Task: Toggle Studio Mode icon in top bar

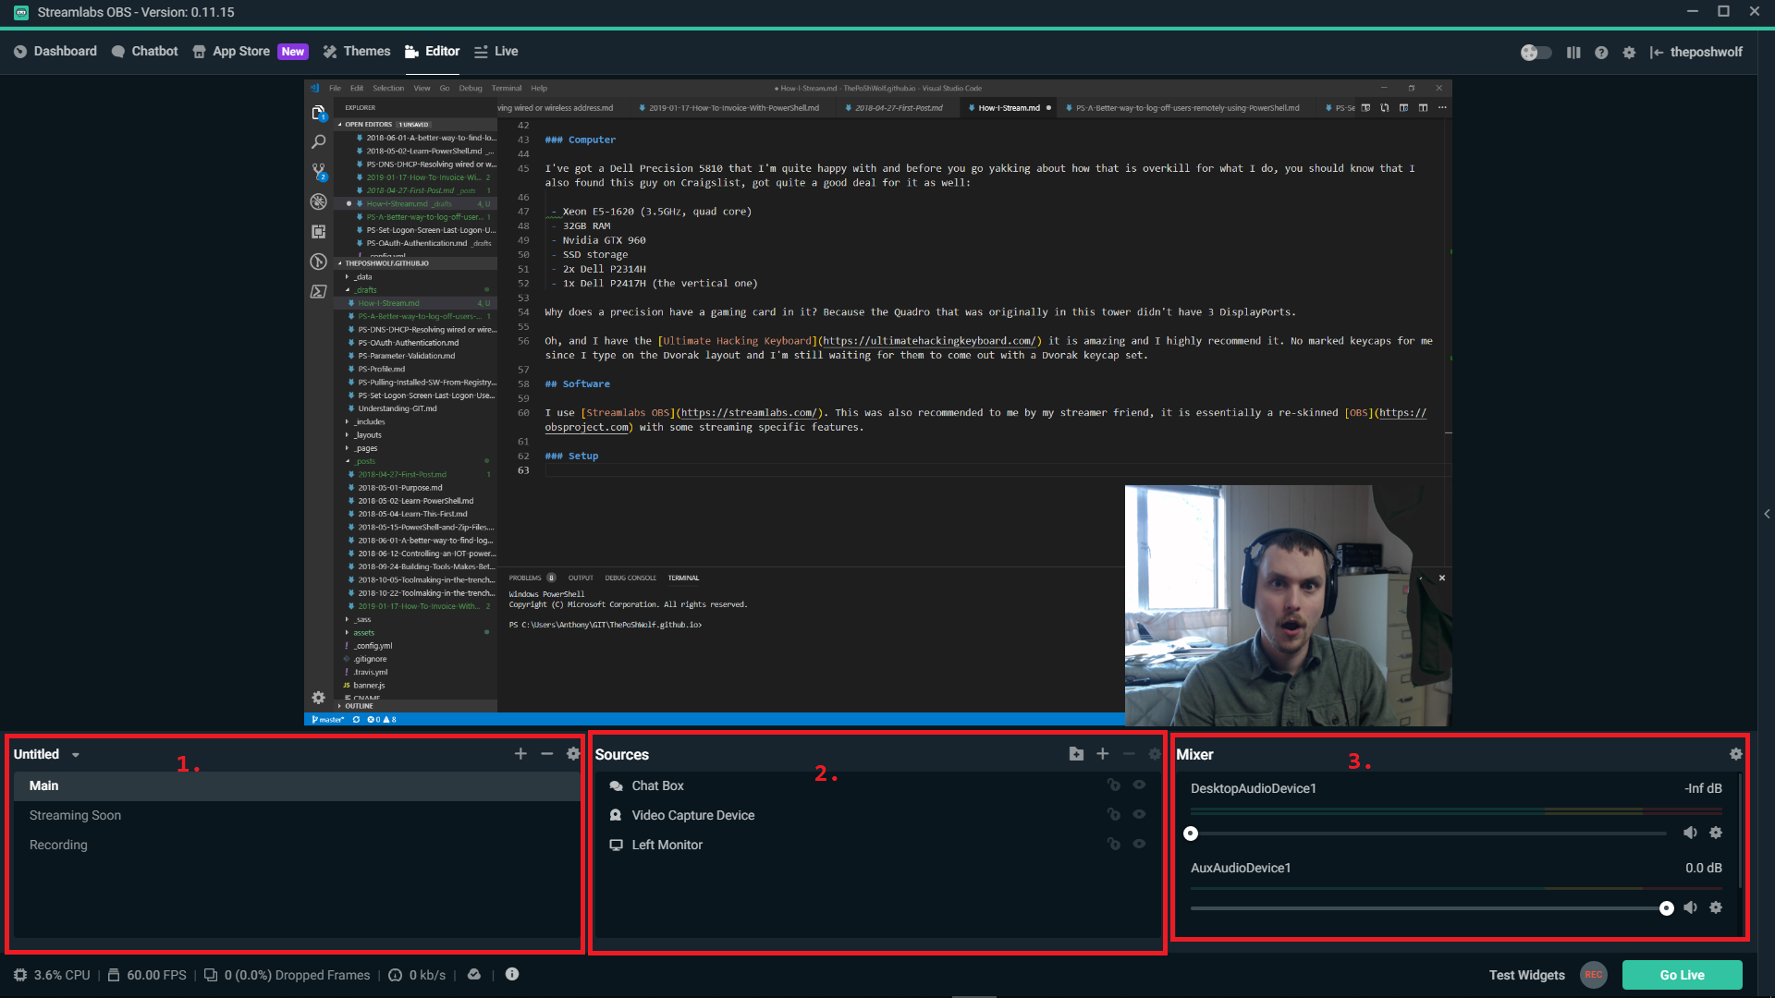Action: [x=1573, y=53]
